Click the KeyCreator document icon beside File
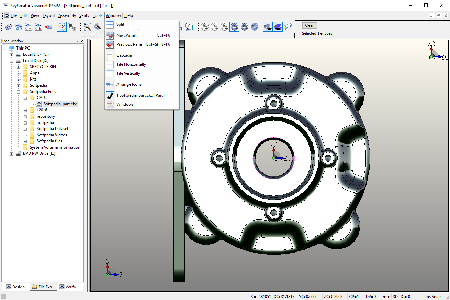This screenshot has height=300, width=450. 7,15
